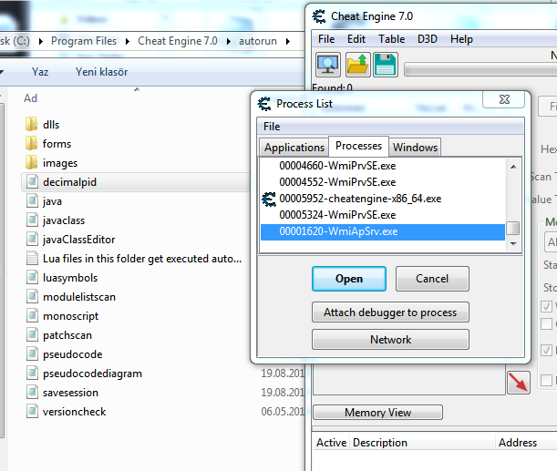Screen dimensions: 557x471
Task: Close the Process List dialog
Action: pos(504,99)
